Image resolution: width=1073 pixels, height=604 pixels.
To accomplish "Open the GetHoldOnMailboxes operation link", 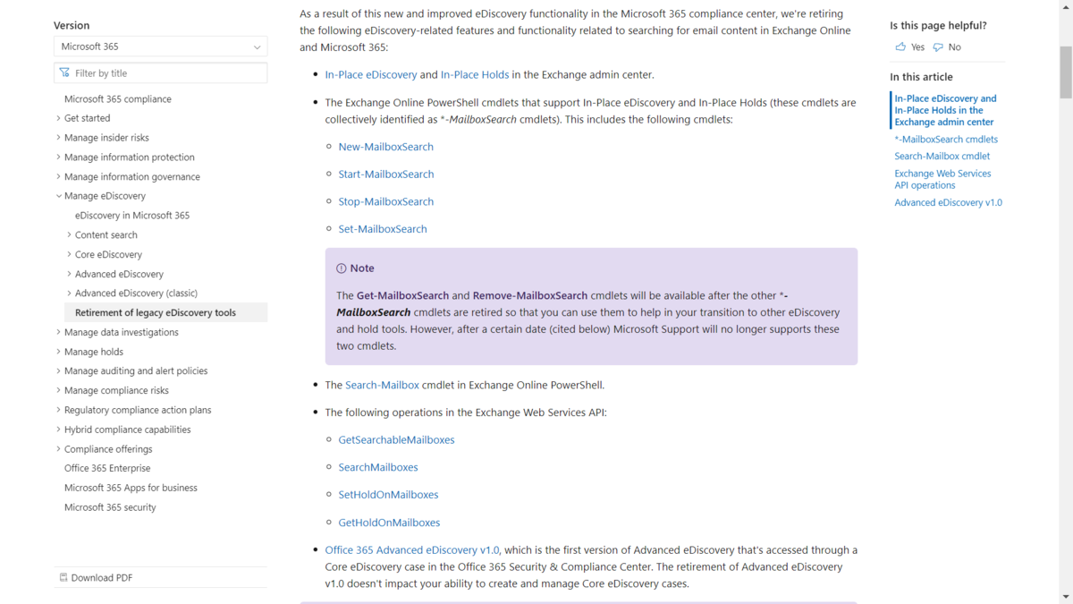I will pos(389,523).
